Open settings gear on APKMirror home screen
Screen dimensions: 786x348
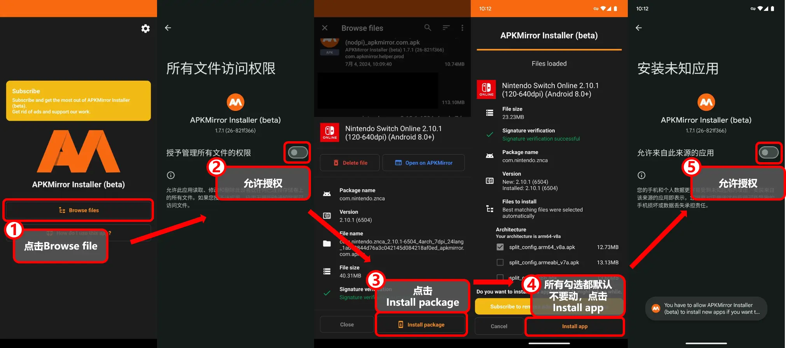tap(145, 28)
